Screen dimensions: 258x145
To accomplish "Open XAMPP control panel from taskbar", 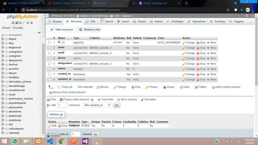I will 38,141.
